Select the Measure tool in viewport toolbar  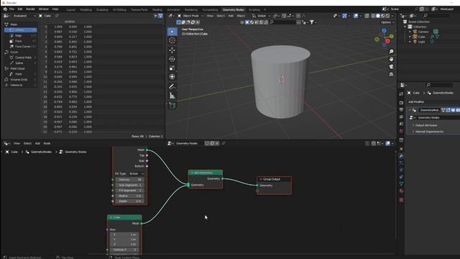(x=172, y=96)
